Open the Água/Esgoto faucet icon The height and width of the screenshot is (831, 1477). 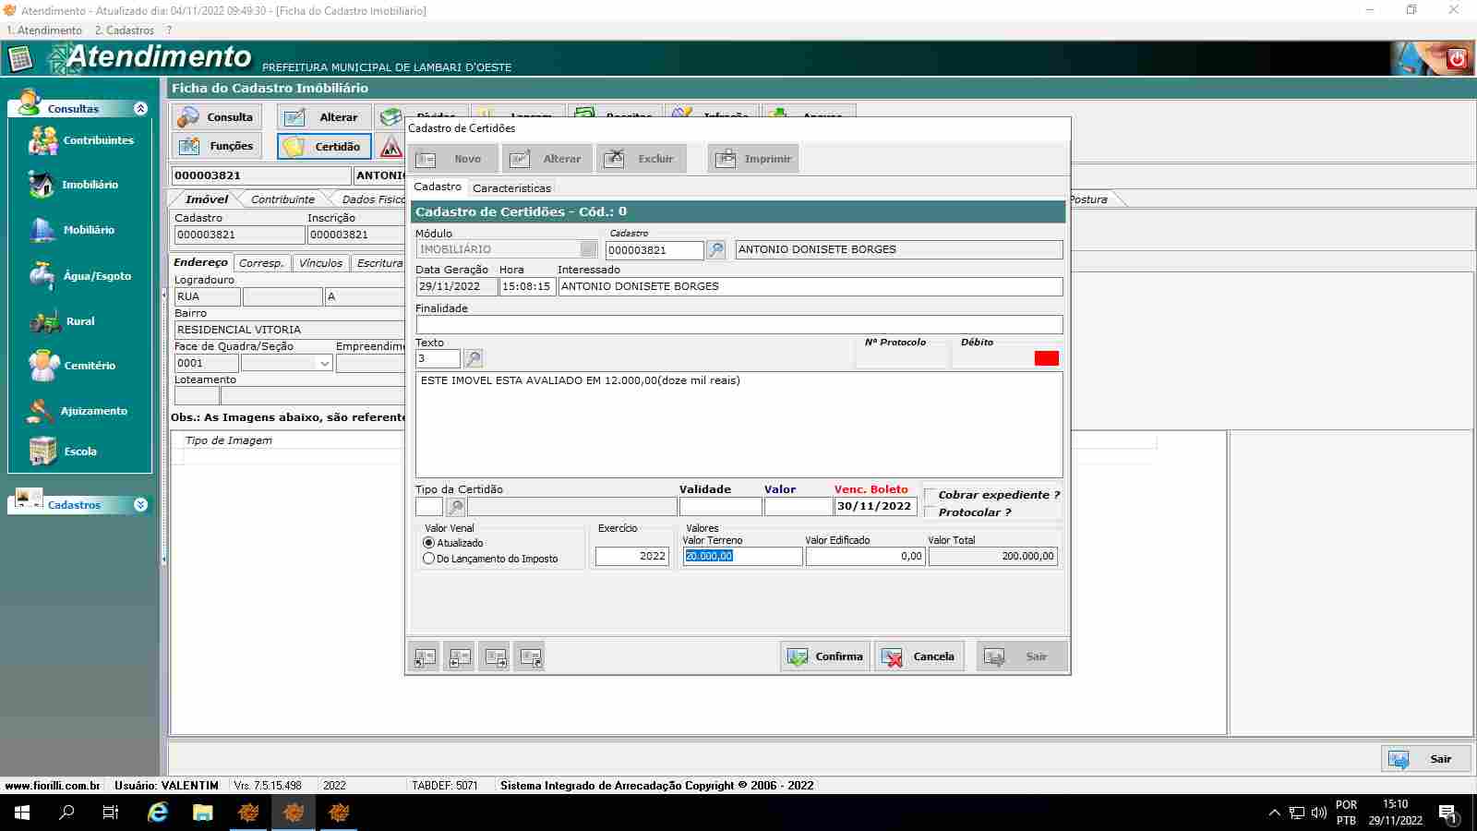42,275
